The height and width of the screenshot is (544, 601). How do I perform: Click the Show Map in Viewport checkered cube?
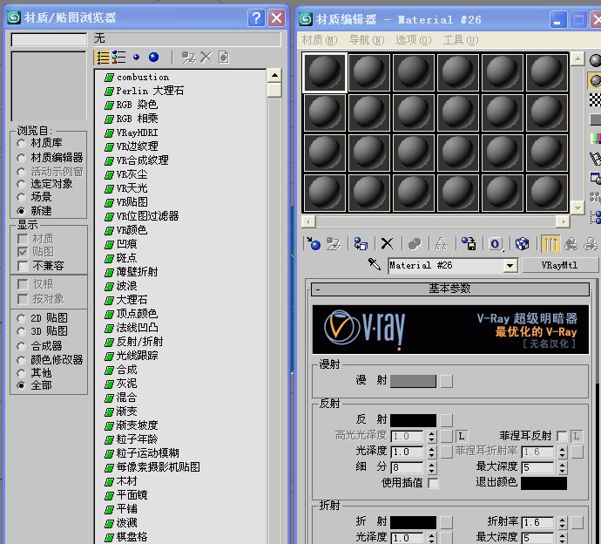click(x=522, y=243)
